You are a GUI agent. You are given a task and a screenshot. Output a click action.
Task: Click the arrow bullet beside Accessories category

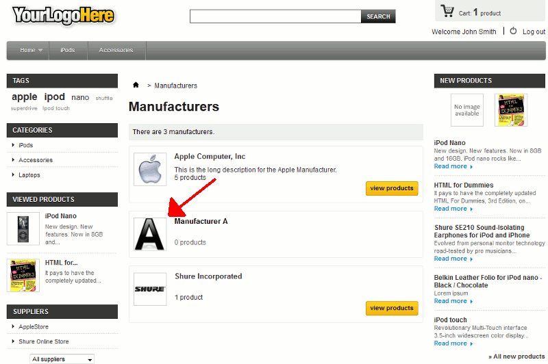[x=13, y=160]
